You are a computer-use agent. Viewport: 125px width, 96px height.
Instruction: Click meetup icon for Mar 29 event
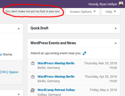pos(33,63)
